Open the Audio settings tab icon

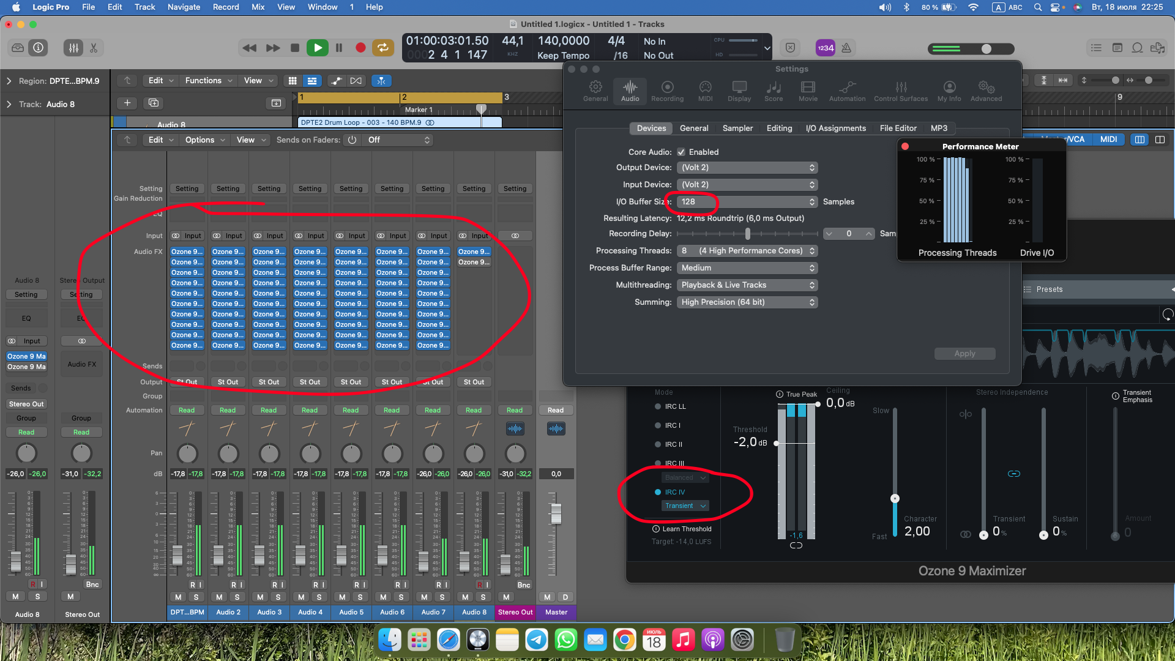[630, 91]
